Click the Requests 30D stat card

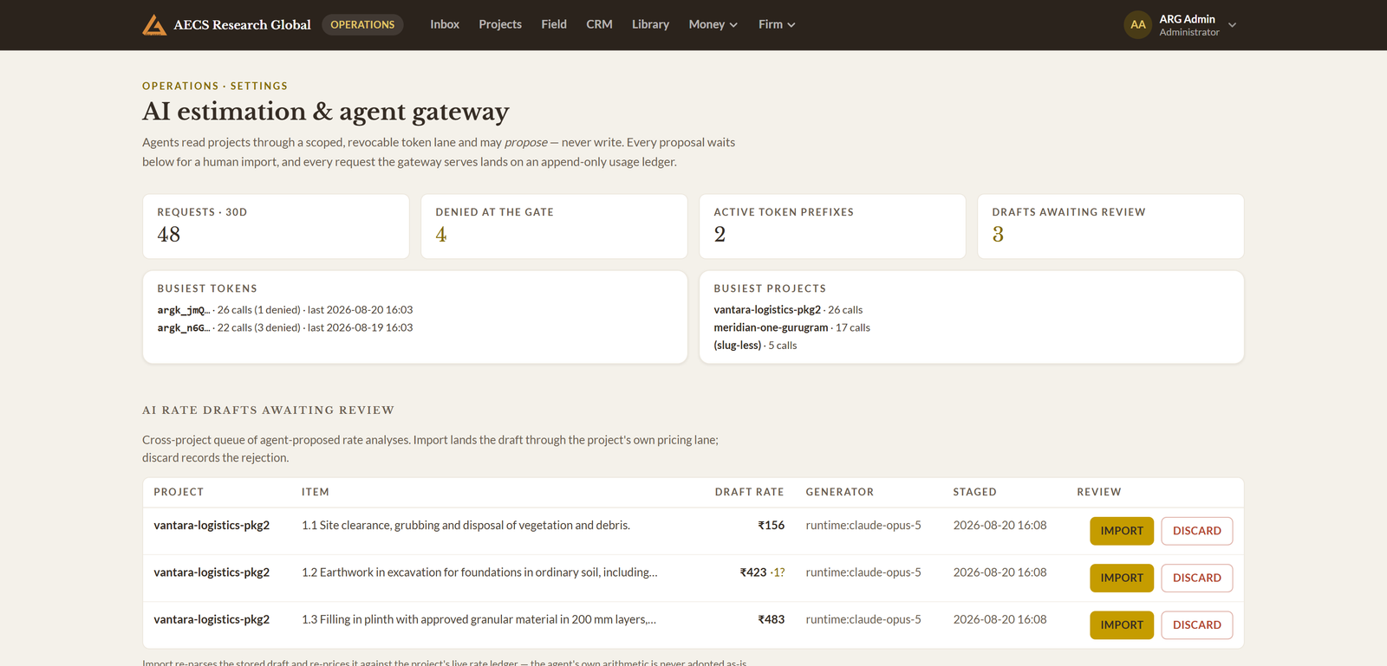(x=276, y=226)
